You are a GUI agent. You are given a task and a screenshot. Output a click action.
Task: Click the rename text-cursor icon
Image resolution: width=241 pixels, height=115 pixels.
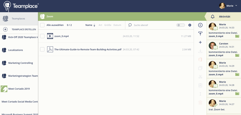200,94
